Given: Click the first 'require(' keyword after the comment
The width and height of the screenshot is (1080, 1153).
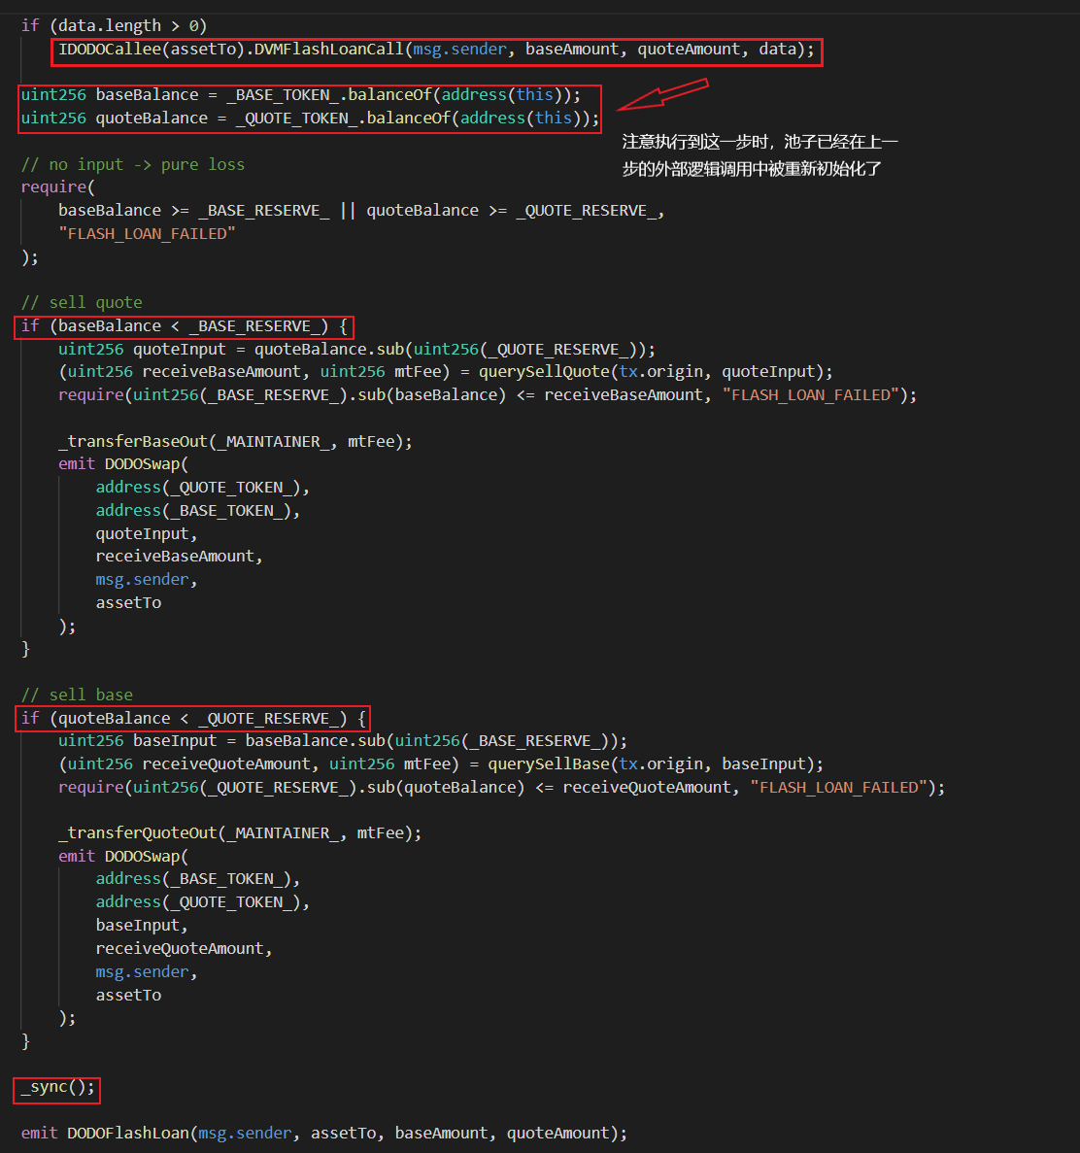Looking at the screenshot, I should pos(58,187).
